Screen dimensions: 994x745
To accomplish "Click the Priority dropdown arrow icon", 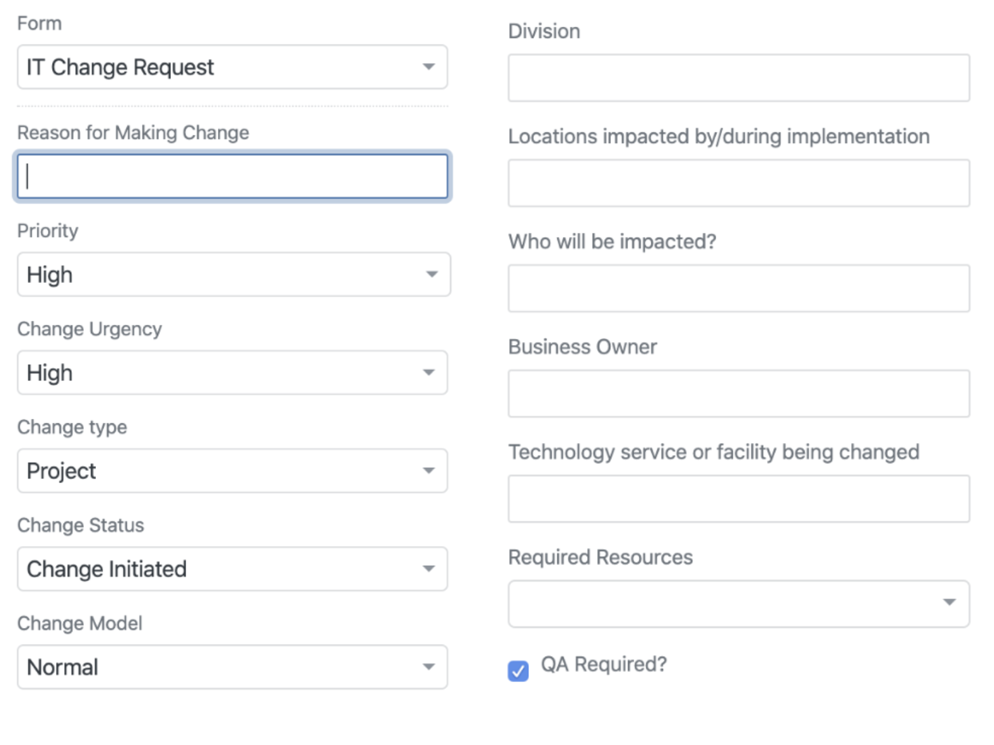I will (432, 275).
